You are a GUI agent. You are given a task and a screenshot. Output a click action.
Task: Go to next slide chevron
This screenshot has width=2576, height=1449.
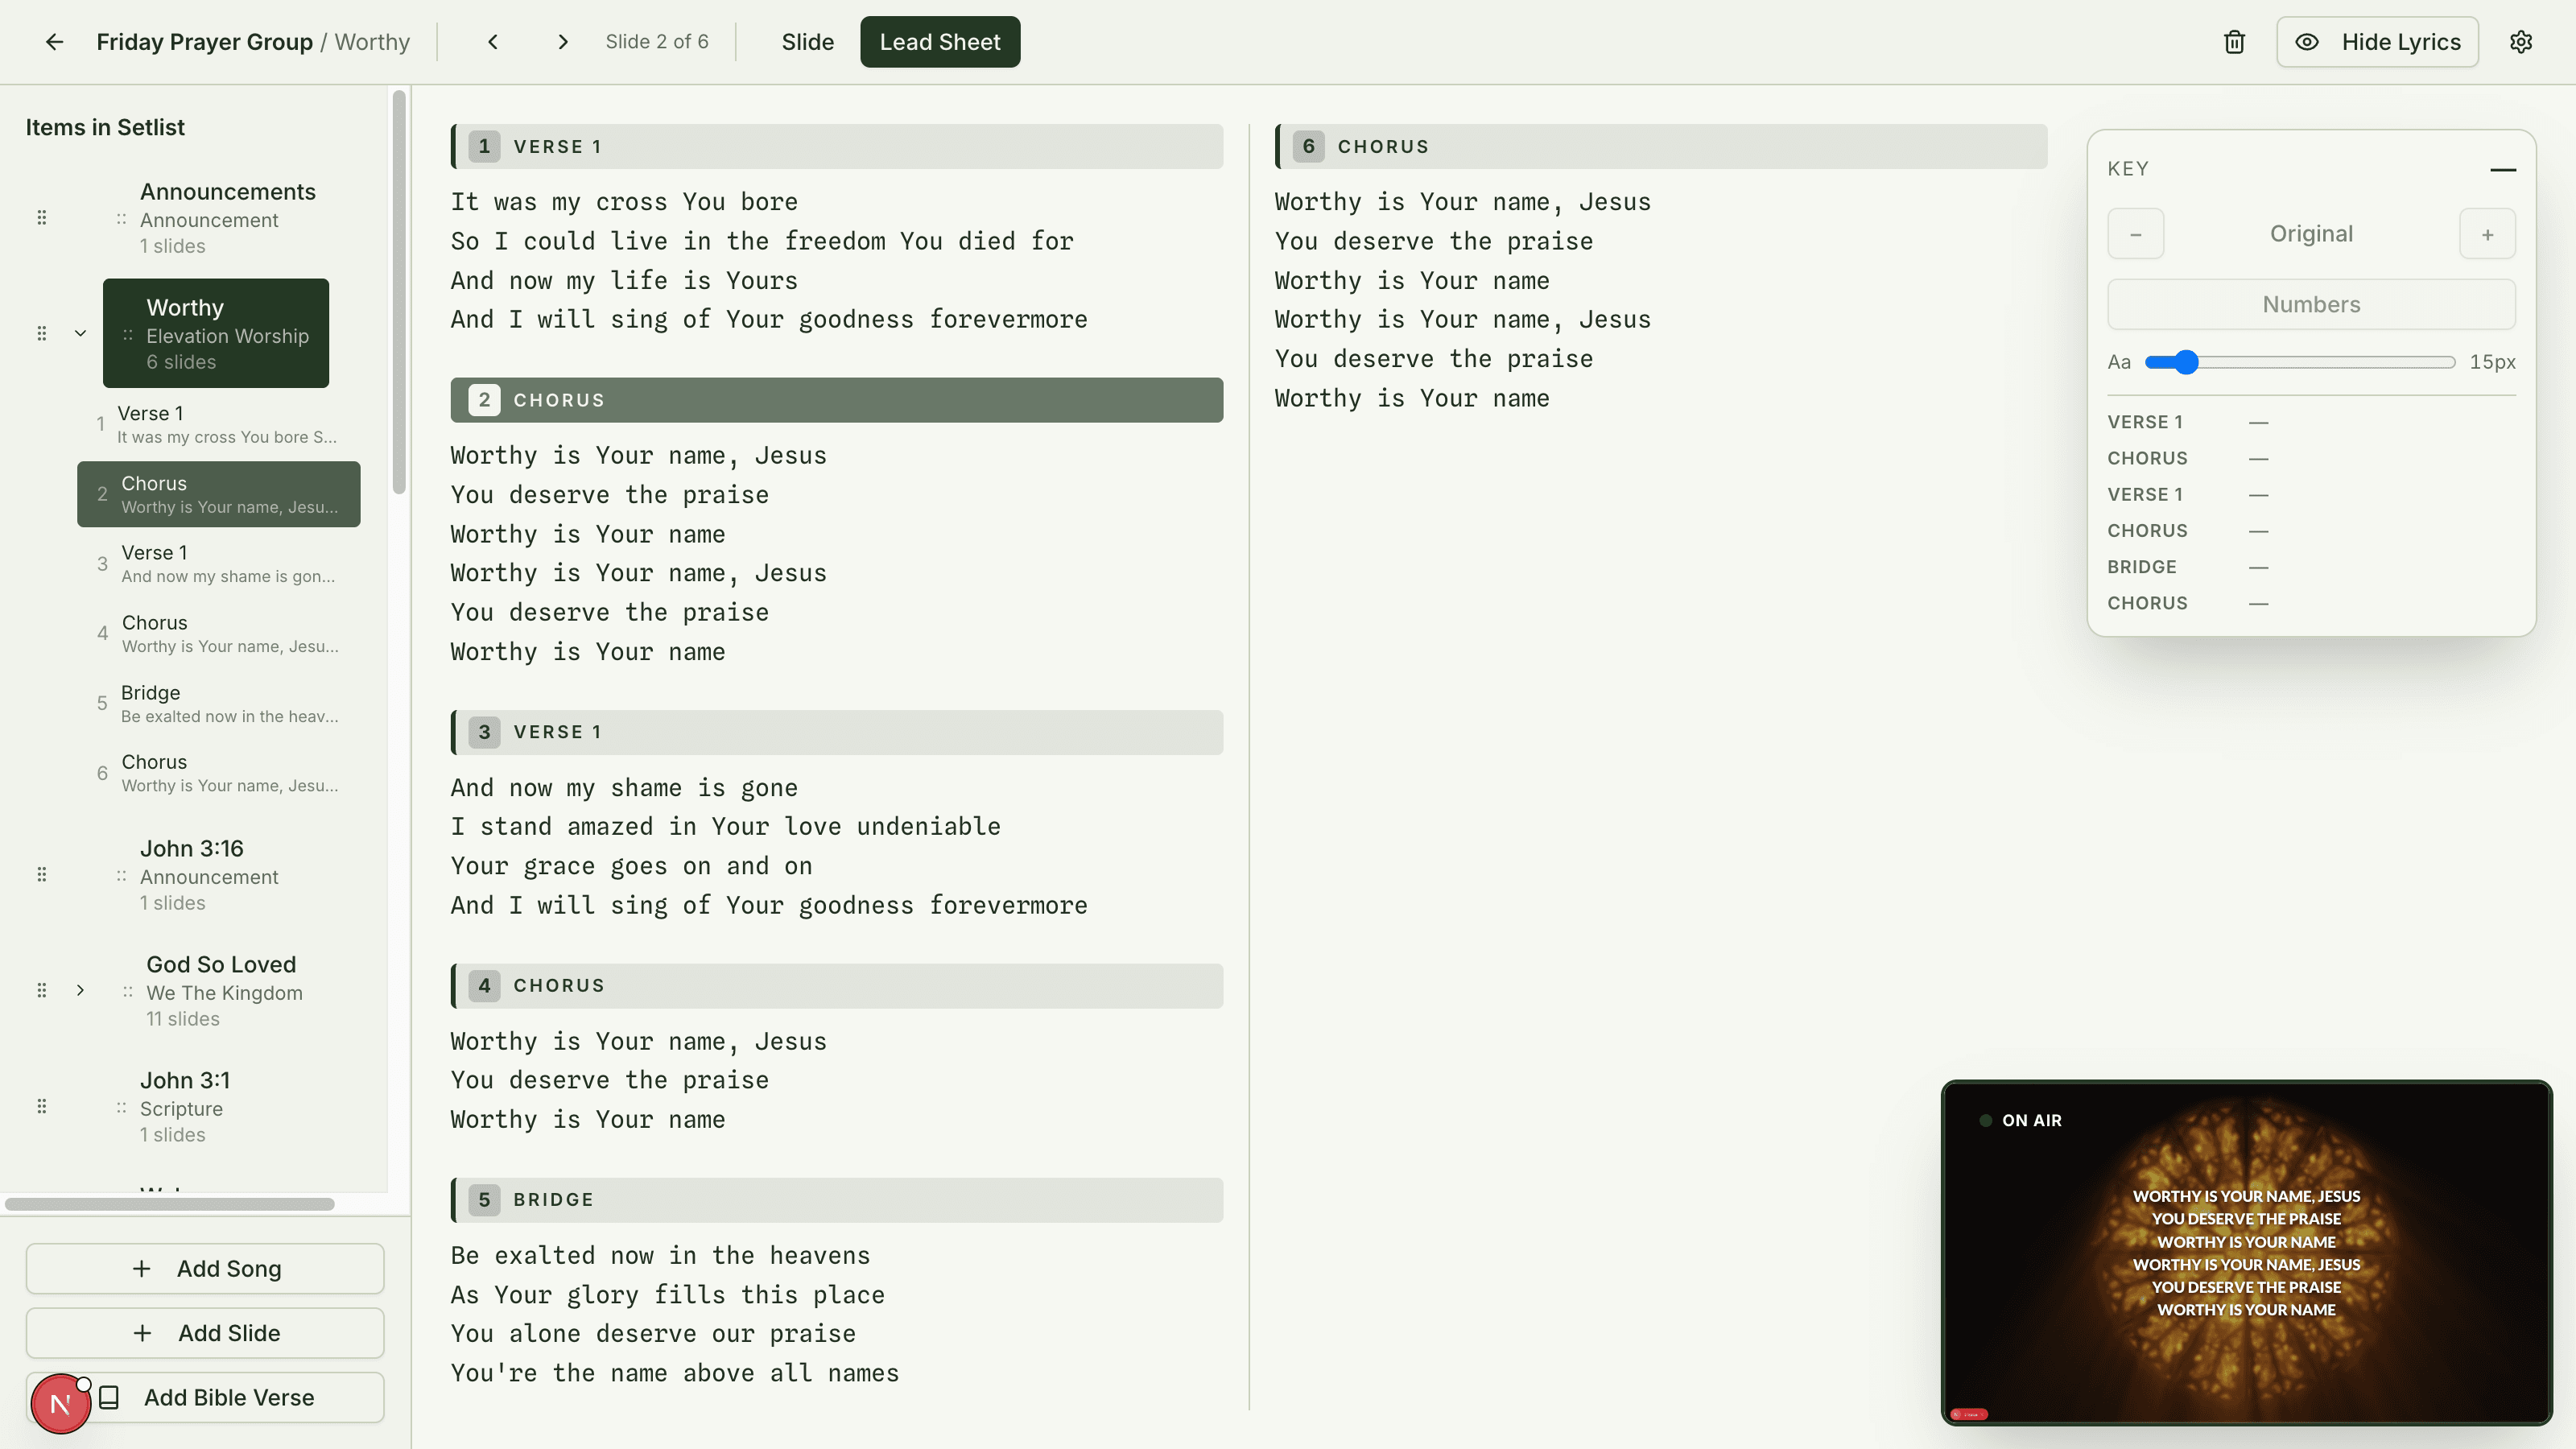pos(563,42)
